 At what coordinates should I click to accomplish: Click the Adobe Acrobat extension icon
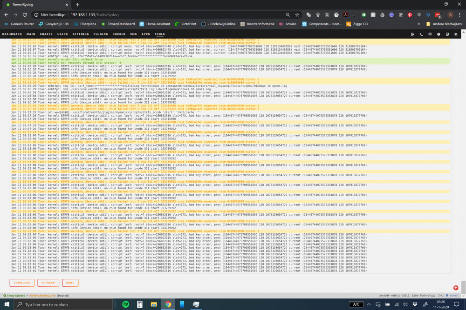[345, 15]
